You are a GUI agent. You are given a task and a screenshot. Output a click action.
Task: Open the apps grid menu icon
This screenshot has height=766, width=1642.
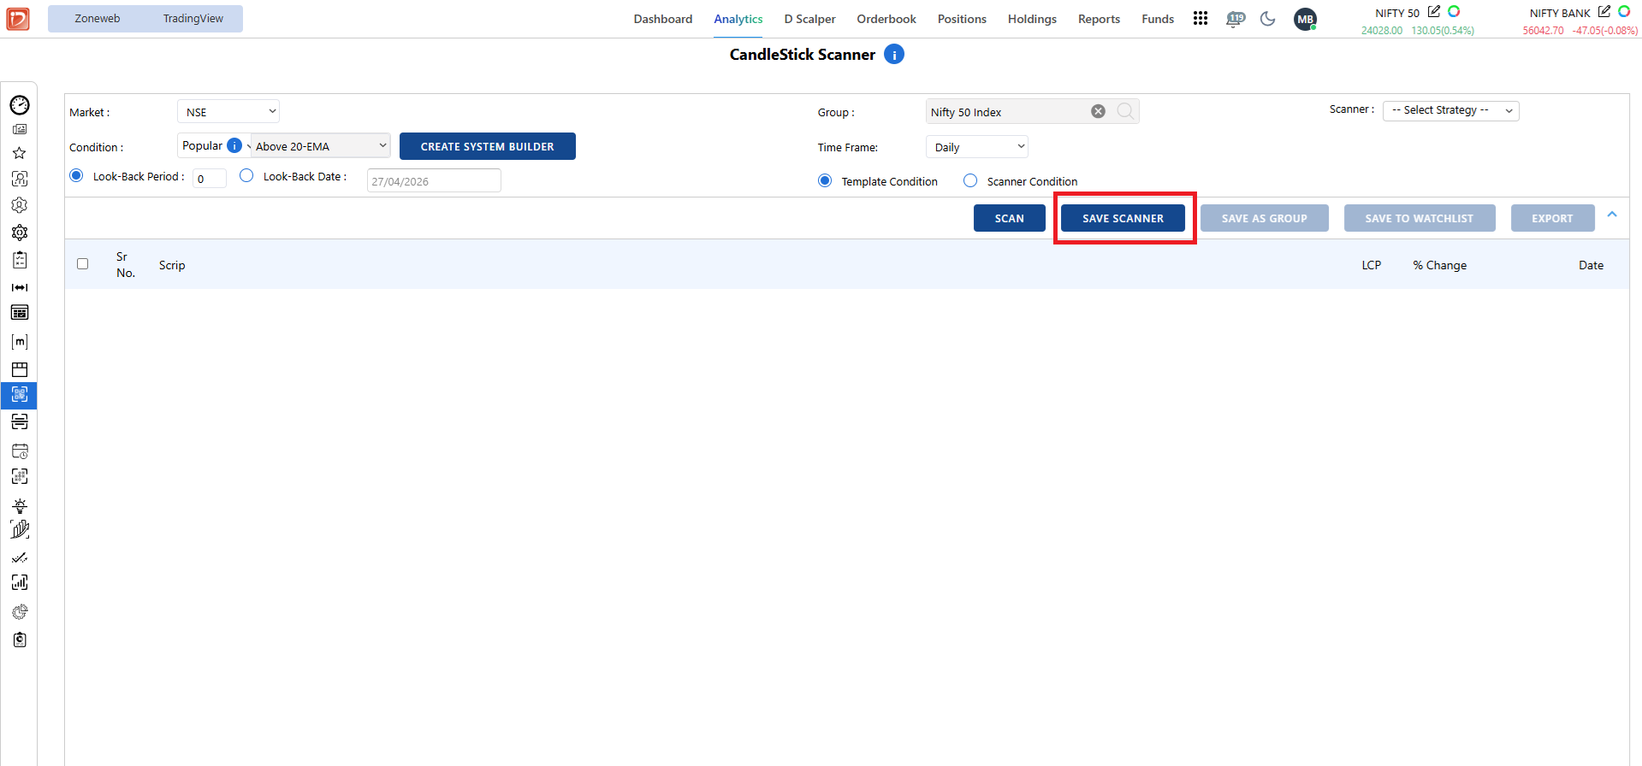click(1200, 19)
